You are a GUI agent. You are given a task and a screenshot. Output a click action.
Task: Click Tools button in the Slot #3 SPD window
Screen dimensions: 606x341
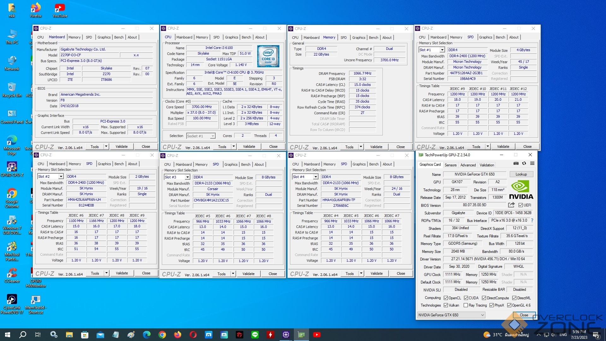222,274
